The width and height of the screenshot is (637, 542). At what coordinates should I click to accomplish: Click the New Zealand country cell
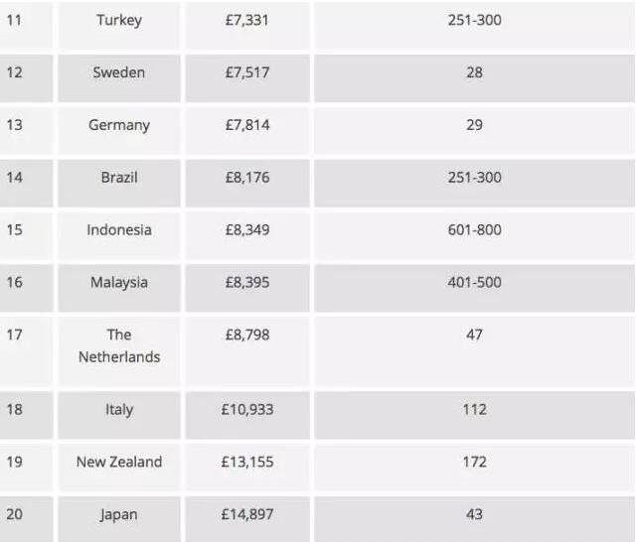[x=119, y=468]
